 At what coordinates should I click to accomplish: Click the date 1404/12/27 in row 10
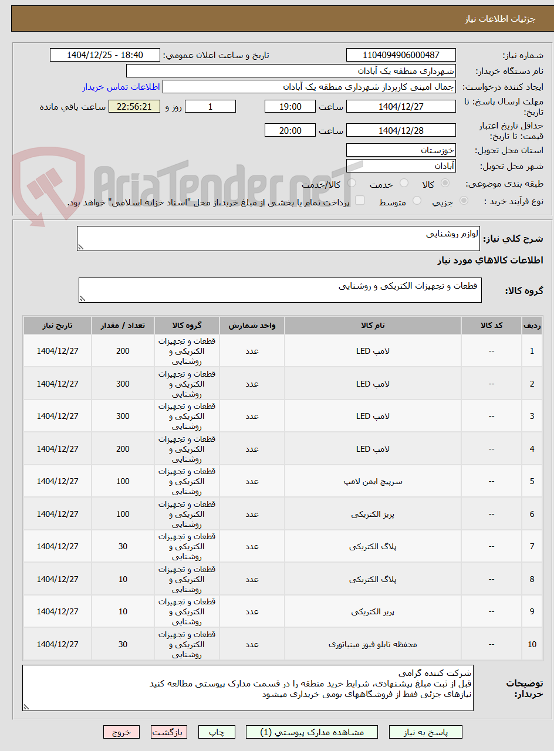point(58,644)
